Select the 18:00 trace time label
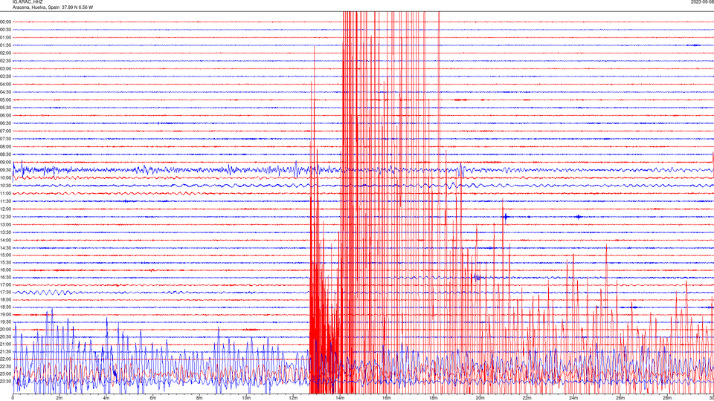The height and width of the screenshot is (401, 714). 5,299
